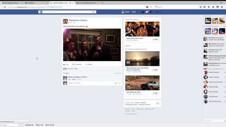Open chat with Jon McCarroll
The width and height of the screenshot is (226, 127).
tap(214, 96)
